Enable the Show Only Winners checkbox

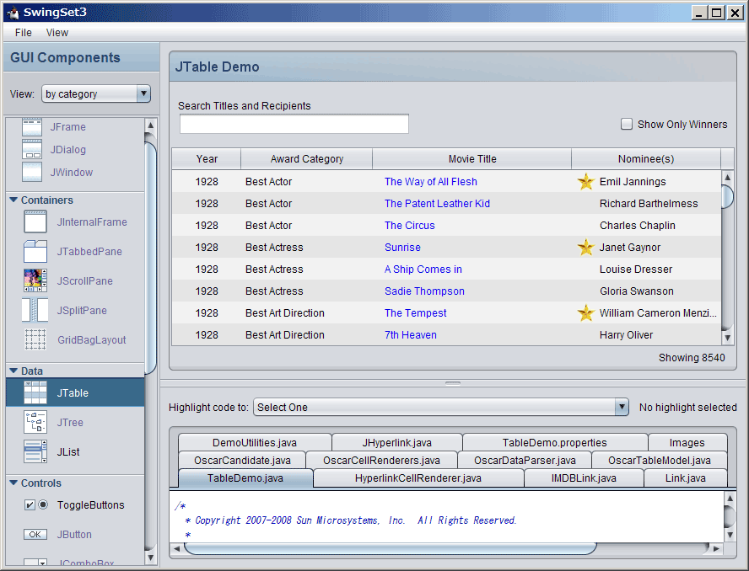(626, 124)
